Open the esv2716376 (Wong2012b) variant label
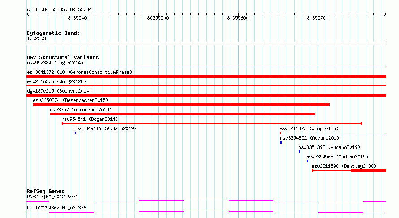 (x=56, y=81)
